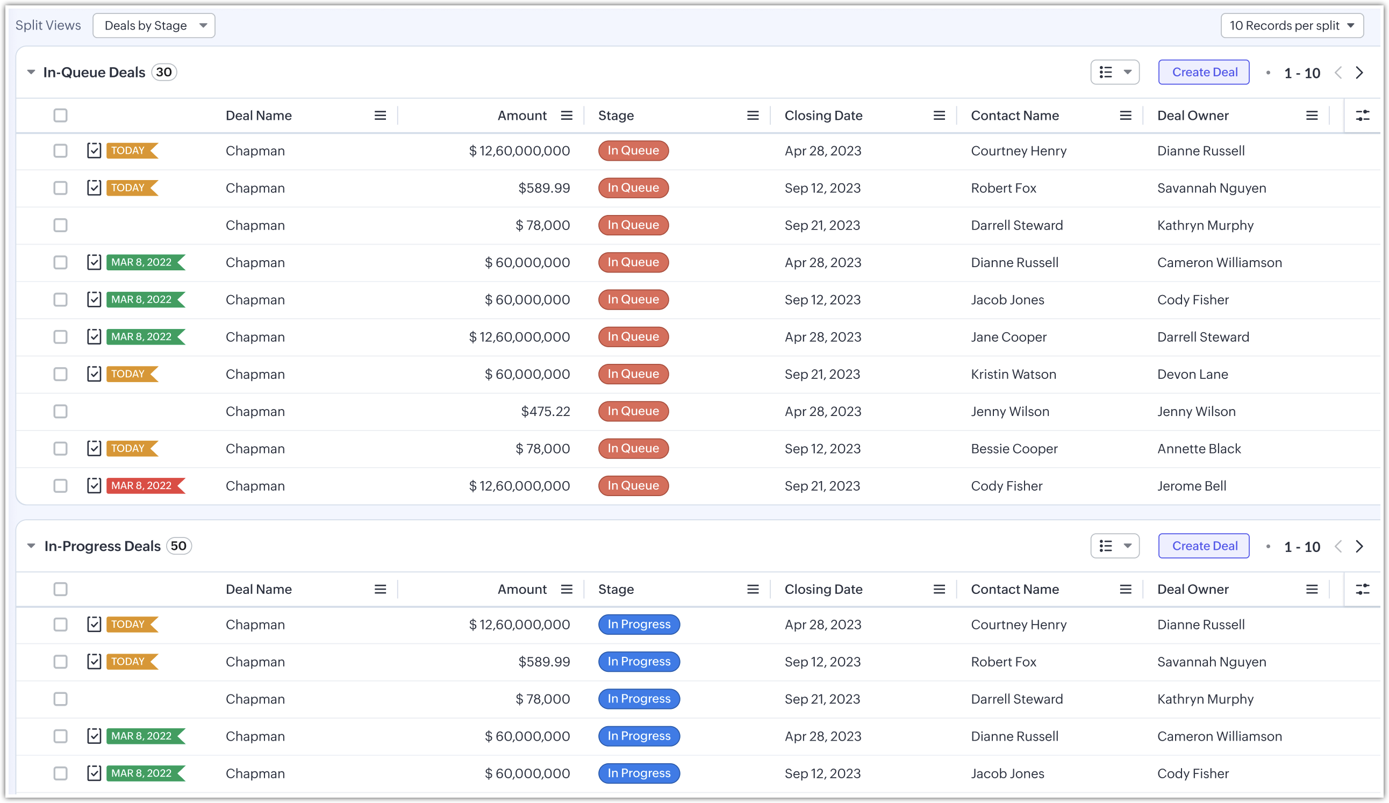Collapse the In-Progress Deals section
Screen dimensions: 1389x803
tap(31, 546)
